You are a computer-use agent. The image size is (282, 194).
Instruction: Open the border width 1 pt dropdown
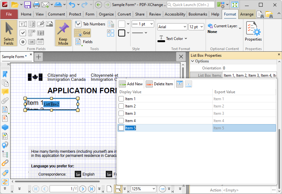(143, 24)
